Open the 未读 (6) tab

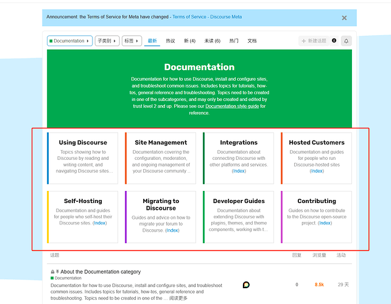[x=212, y=41]
